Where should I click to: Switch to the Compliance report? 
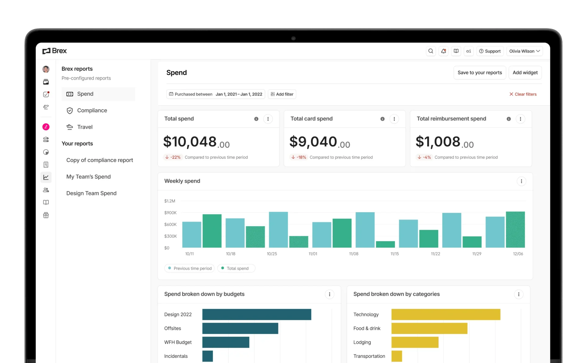click(x=92, y=110)
